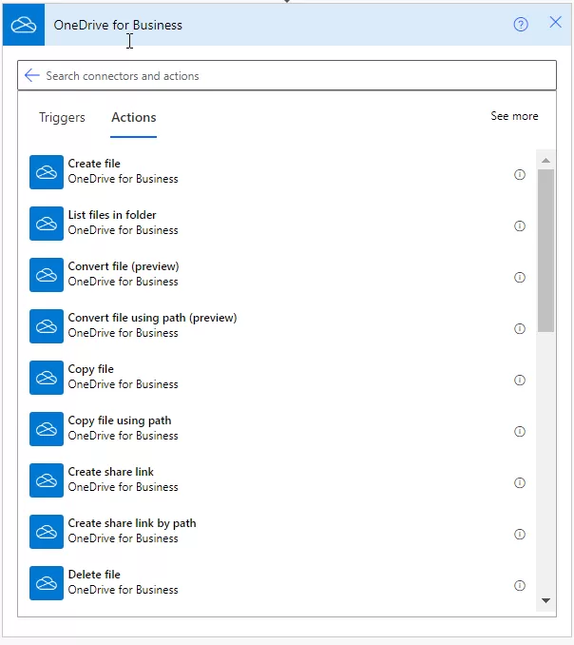Screen dimensions: 574x645
Task: Click the back arrow in search box
Action: coord(32,75)
